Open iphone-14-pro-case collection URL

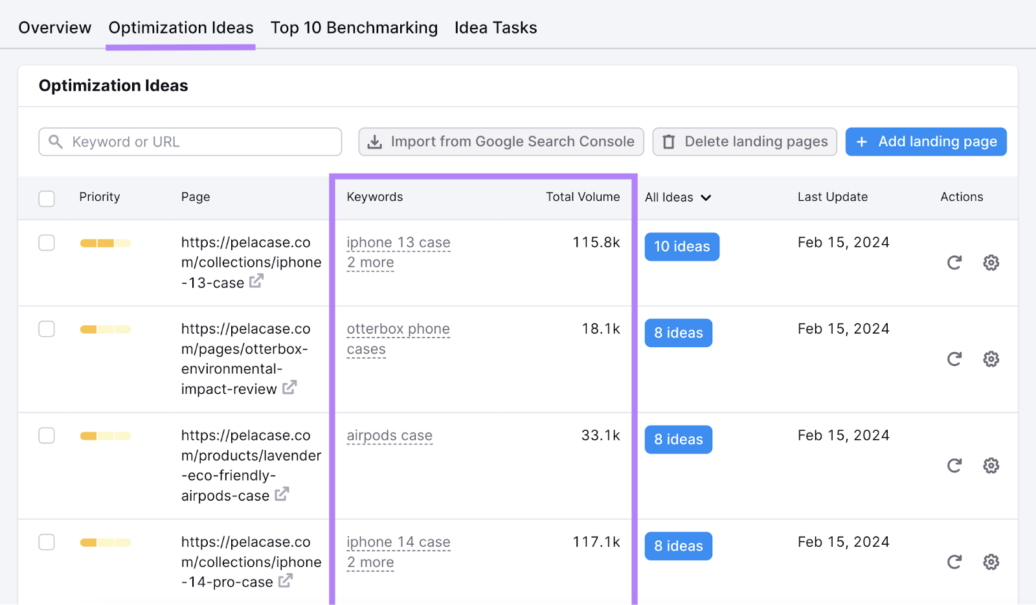point(251,562)
